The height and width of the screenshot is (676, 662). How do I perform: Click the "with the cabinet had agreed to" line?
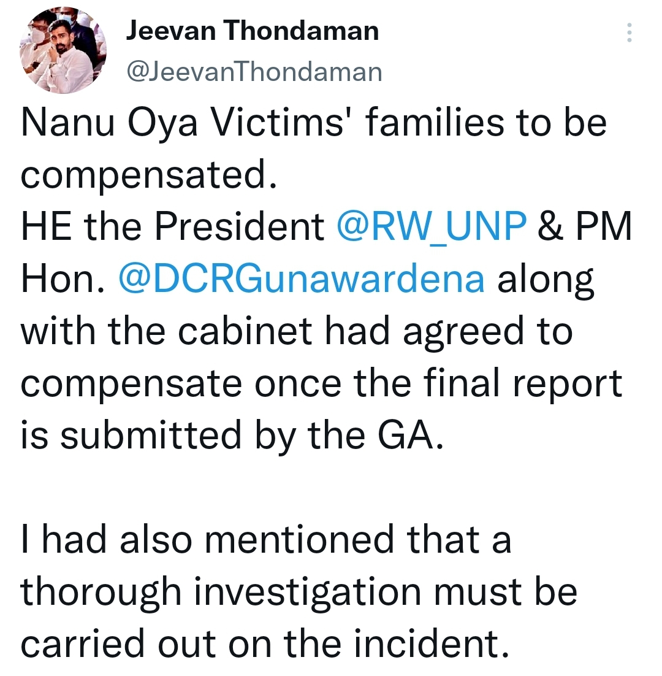(297, 331)
